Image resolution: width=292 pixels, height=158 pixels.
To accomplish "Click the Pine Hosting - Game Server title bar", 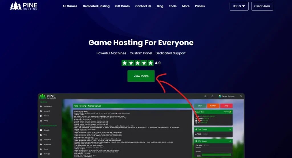I will (132, 106).
